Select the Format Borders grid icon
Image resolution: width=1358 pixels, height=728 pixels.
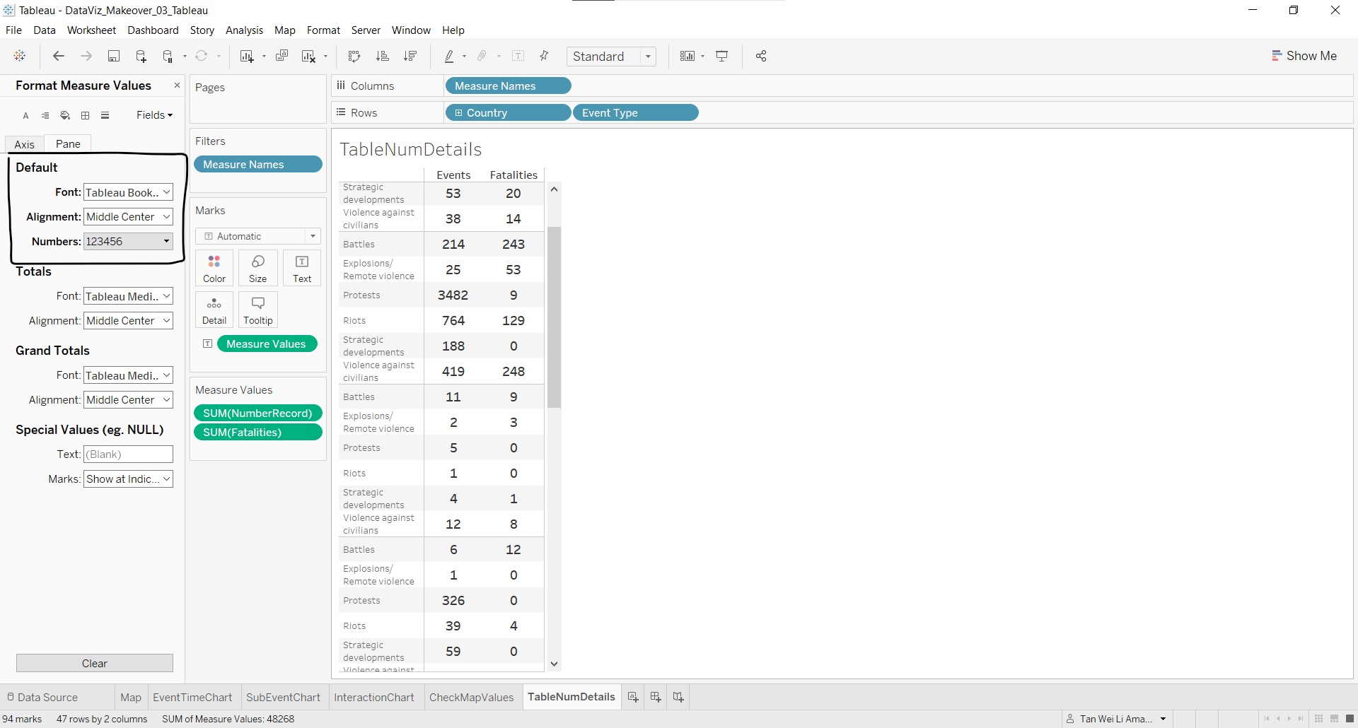pos(86,115)
